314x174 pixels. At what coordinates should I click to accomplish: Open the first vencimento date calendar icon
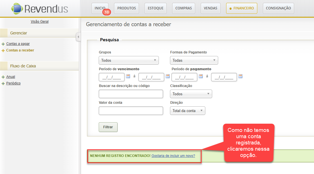coord(128,76)
